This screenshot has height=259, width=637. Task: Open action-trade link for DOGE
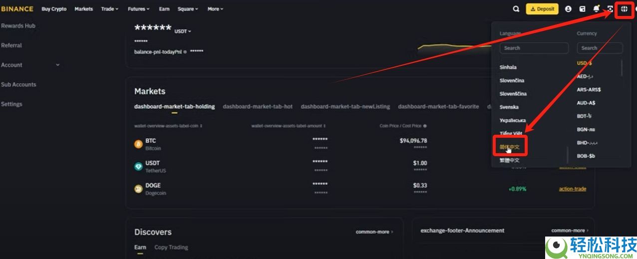[x=572, y=189]
